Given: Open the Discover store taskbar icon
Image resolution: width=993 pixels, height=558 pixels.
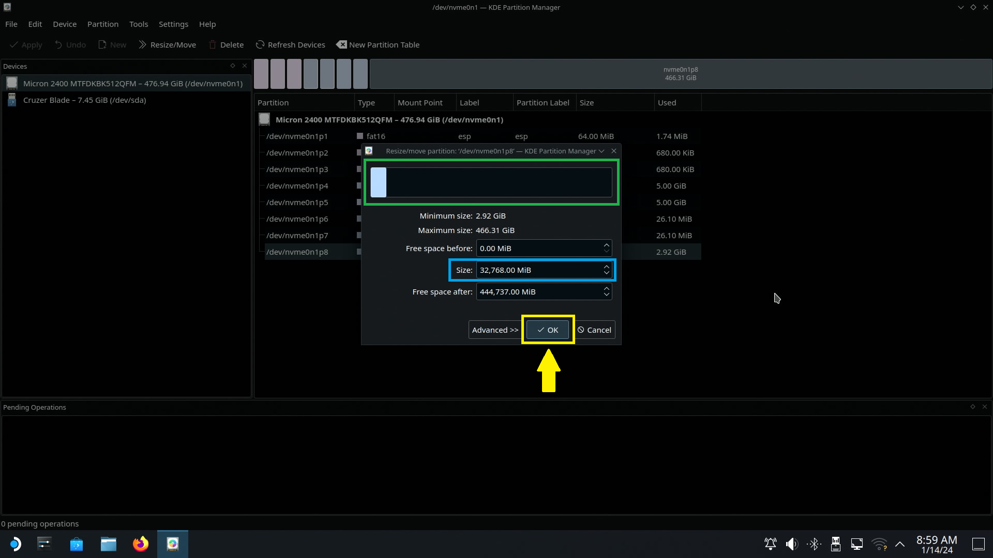Looking at the screenshot, I should click(x=77, y=544).
